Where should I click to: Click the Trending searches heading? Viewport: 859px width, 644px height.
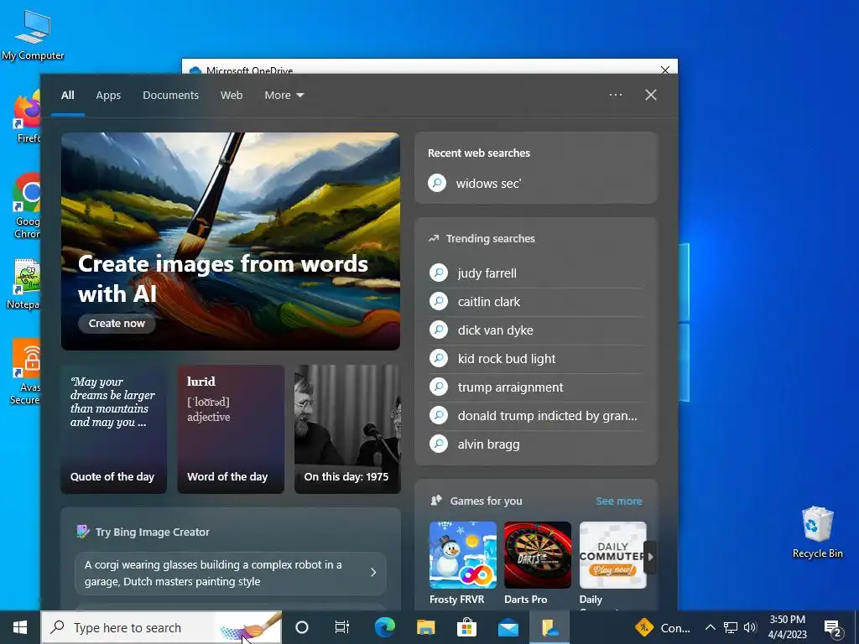click(490, 238)
